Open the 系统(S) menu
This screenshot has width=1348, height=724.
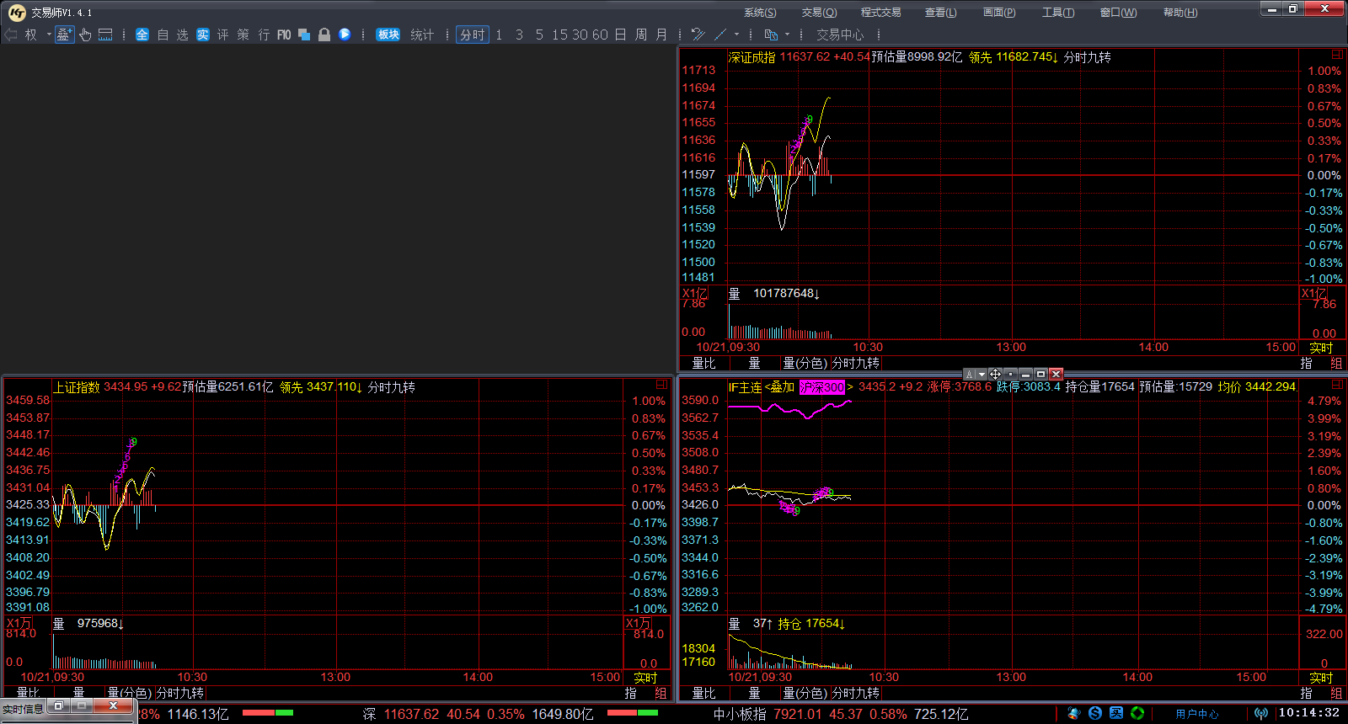click(760, 12)
